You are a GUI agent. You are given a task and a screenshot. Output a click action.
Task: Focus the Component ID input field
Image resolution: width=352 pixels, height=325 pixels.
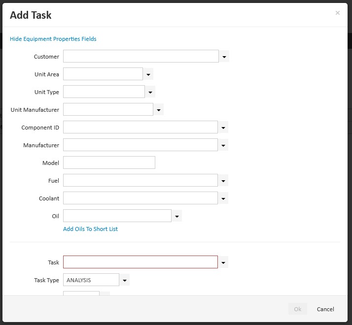[141, 128]
